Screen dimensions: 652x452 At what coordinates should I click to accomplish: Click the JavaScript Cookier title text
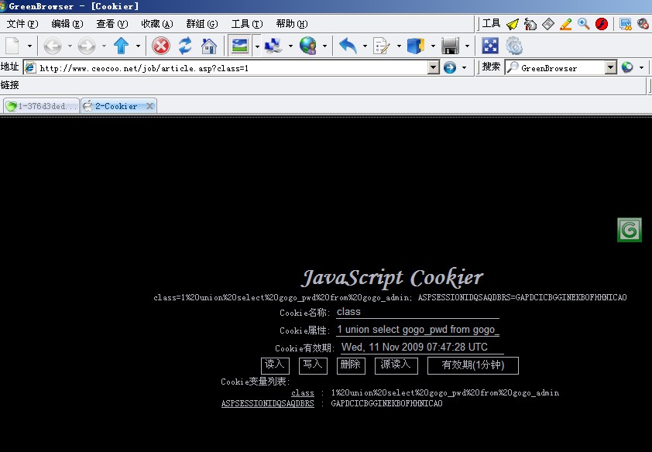[392, 278]
